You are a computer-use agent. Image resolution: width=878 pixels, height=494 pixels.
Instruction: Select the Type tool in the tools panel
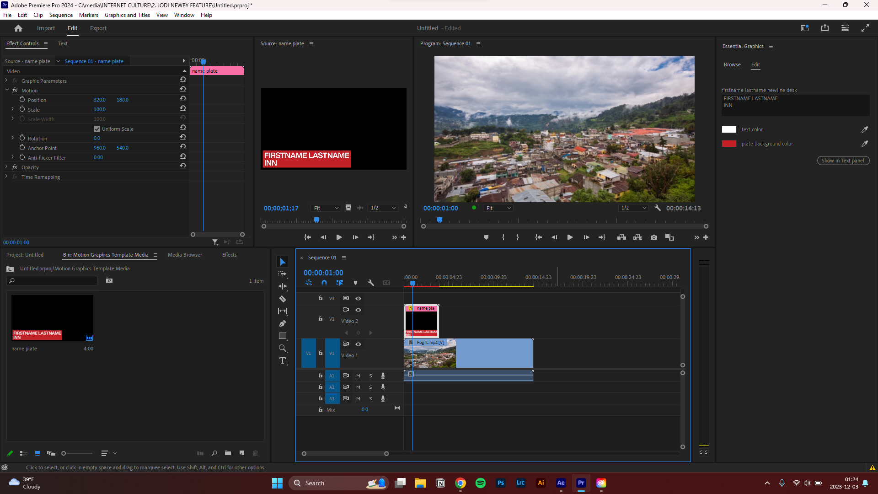(283, 360)
